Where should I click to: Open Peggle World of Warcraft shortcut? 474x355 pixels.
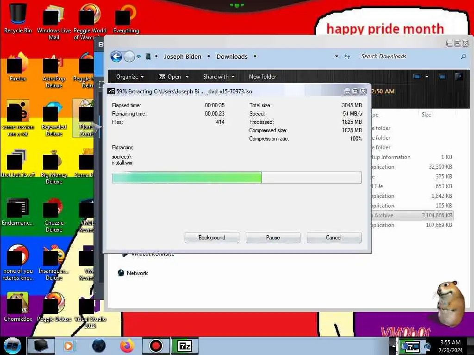[90, 21]
